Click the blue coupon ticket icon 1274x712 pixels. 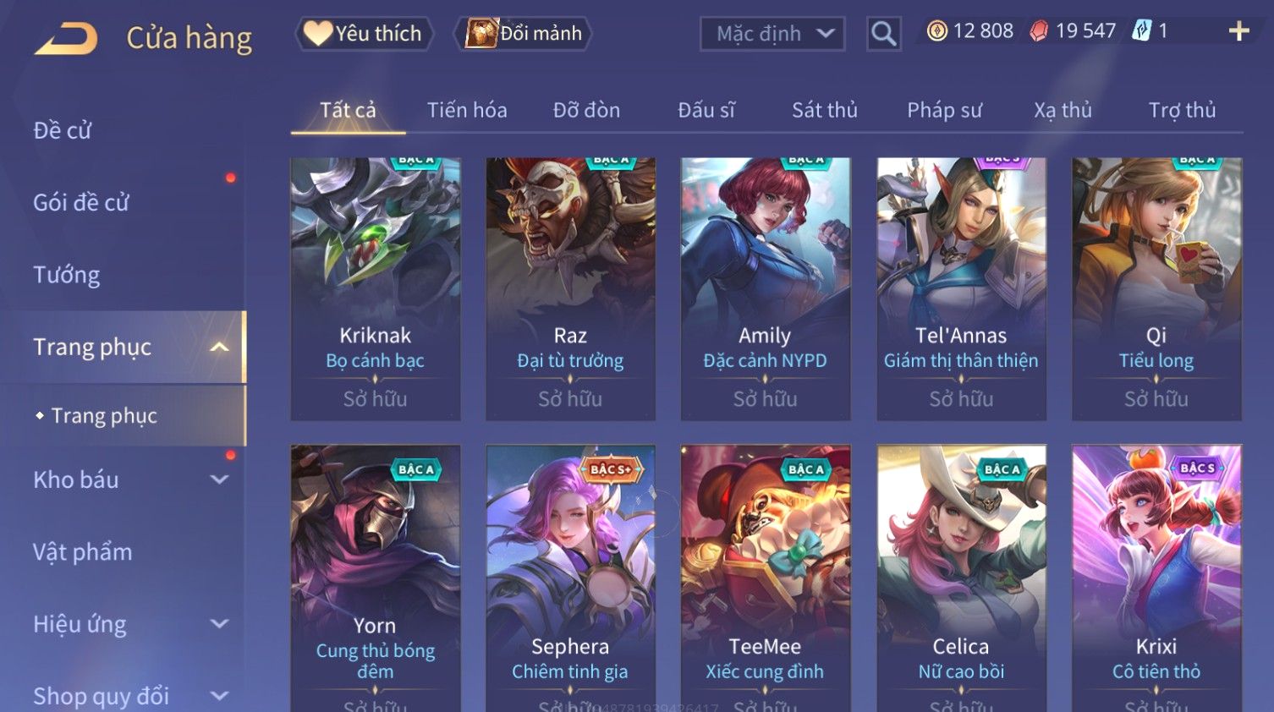(1142, 31)
